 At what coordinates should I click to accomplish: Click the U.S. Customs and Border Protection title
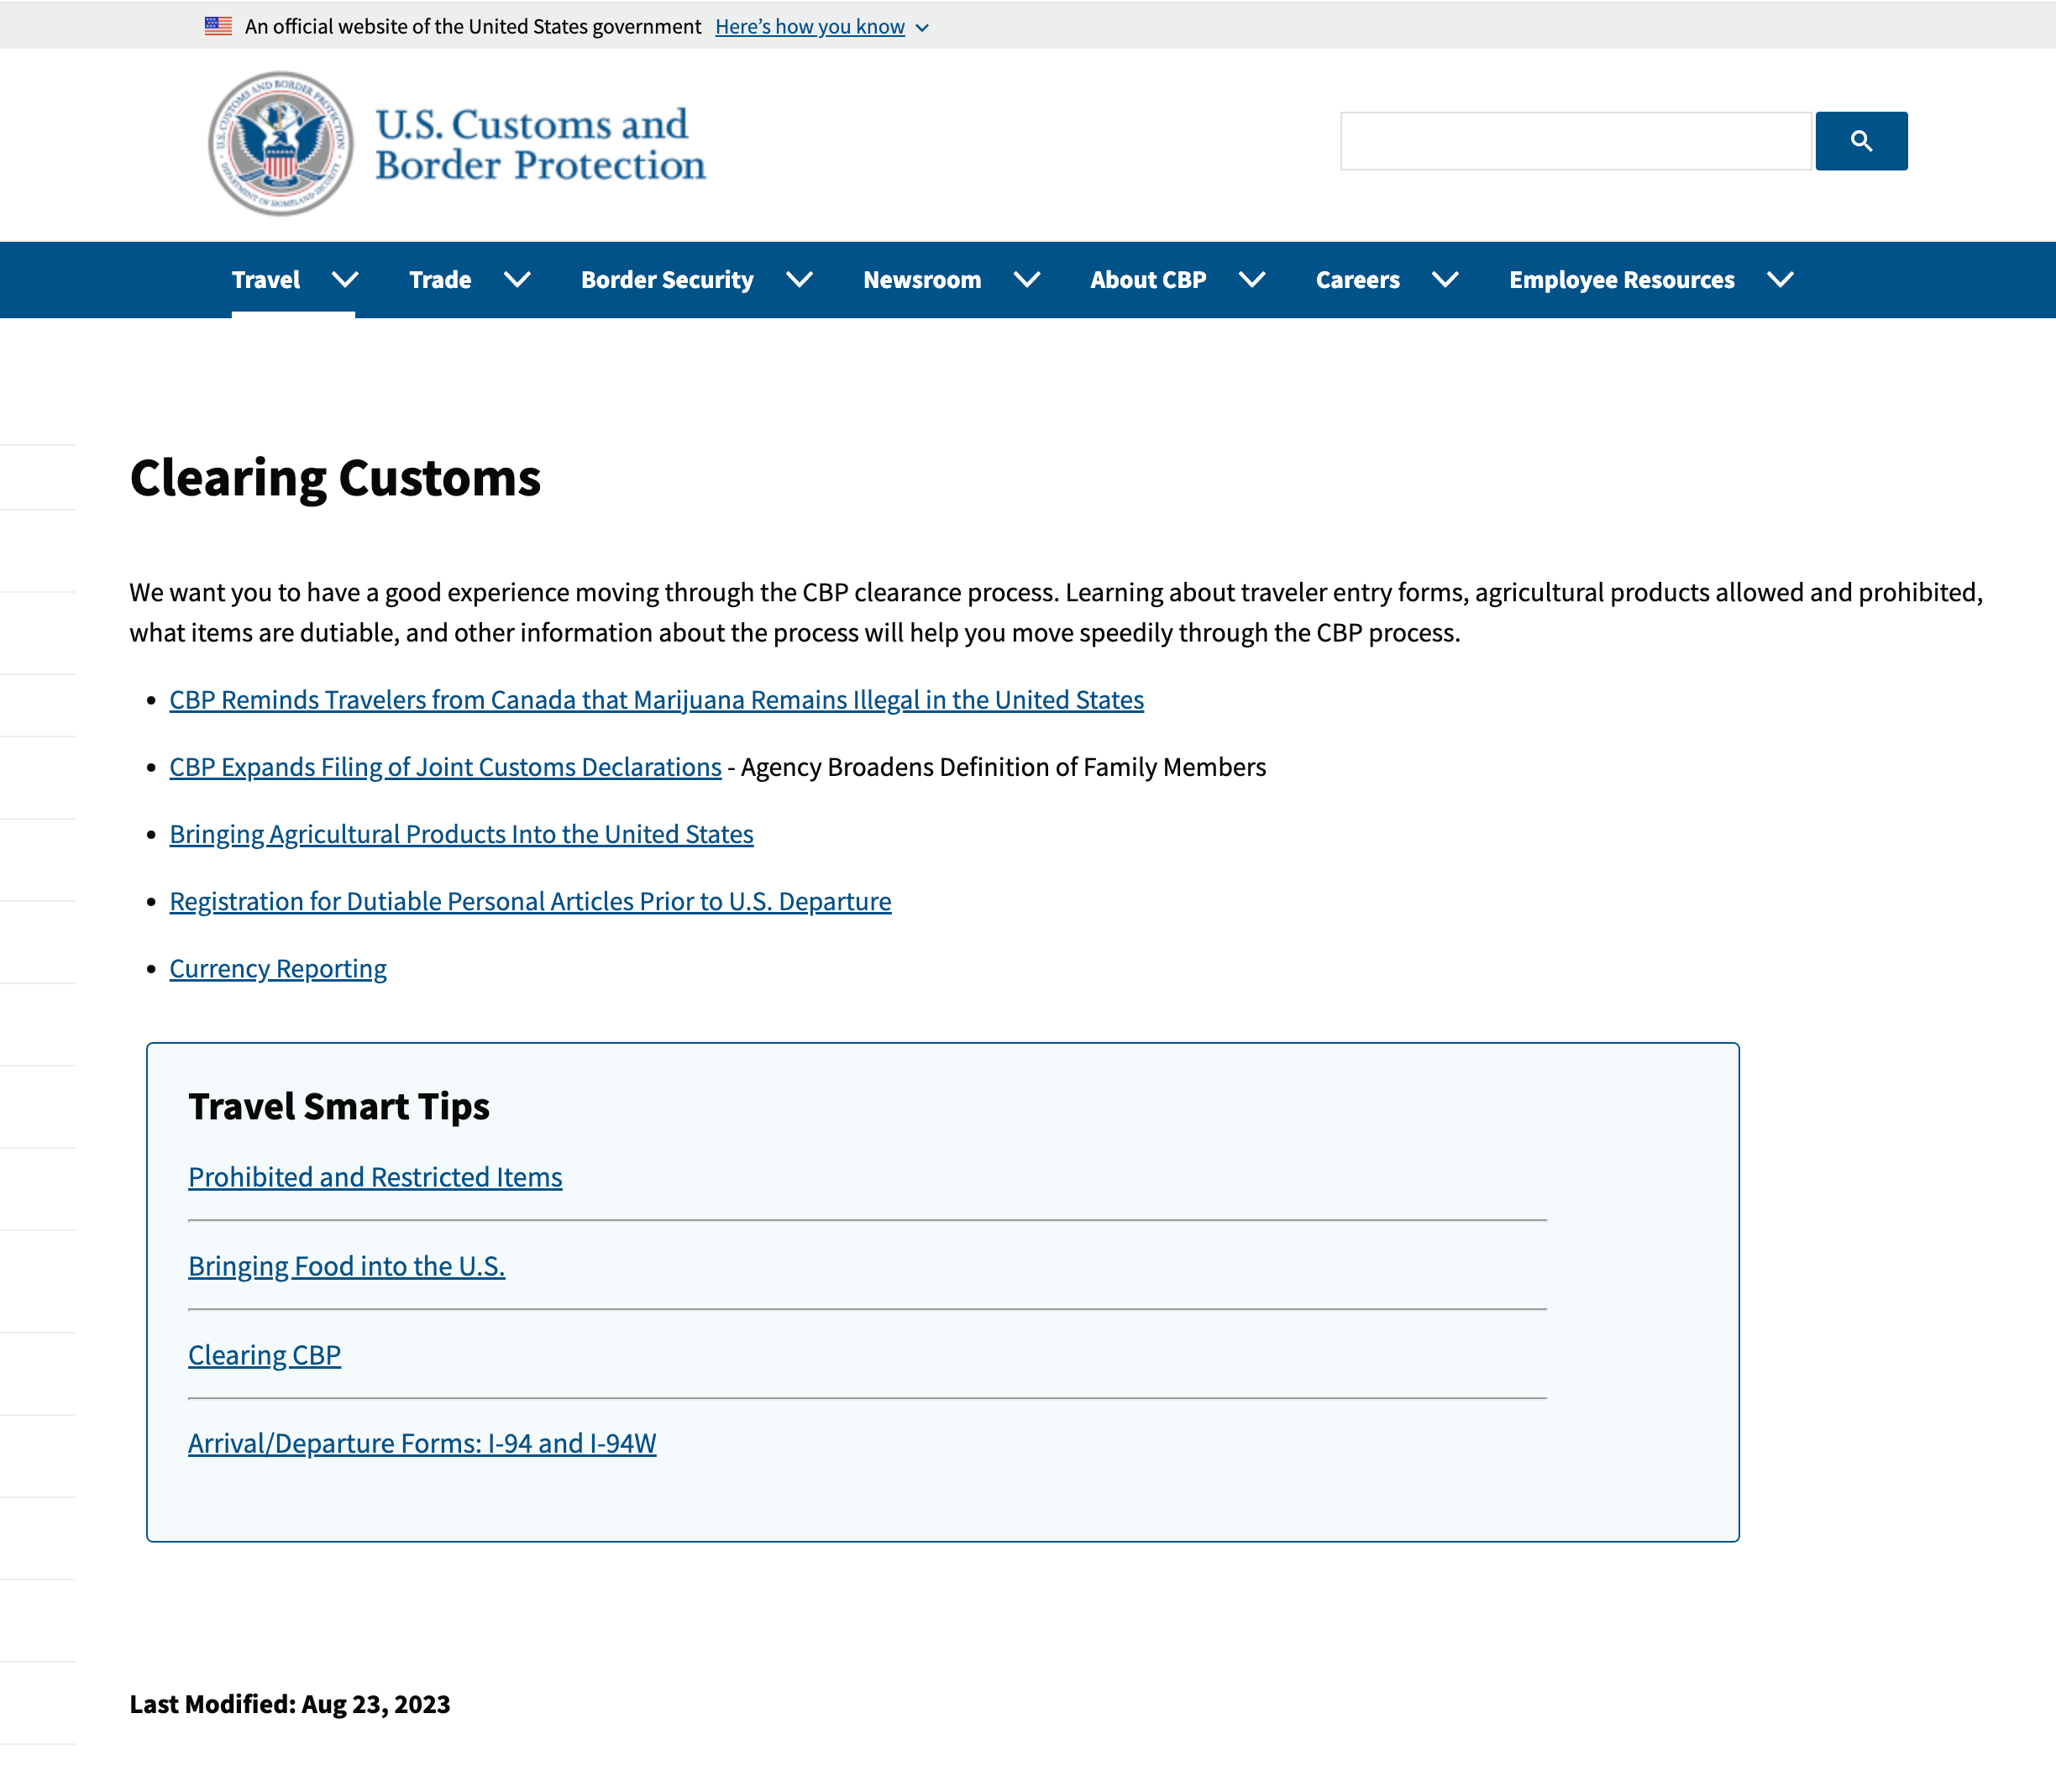[540, 145]
